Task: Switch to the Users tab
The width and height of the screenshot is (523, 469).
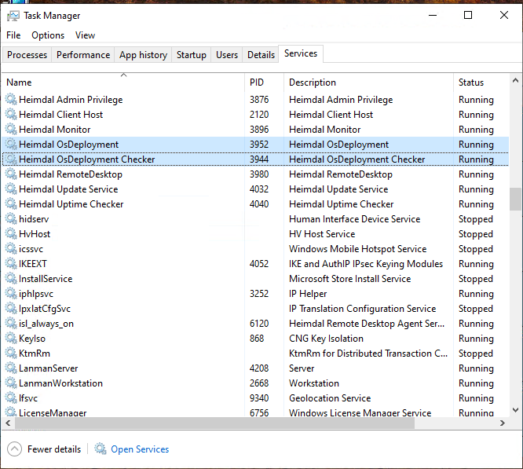Action: click(227, 55)
